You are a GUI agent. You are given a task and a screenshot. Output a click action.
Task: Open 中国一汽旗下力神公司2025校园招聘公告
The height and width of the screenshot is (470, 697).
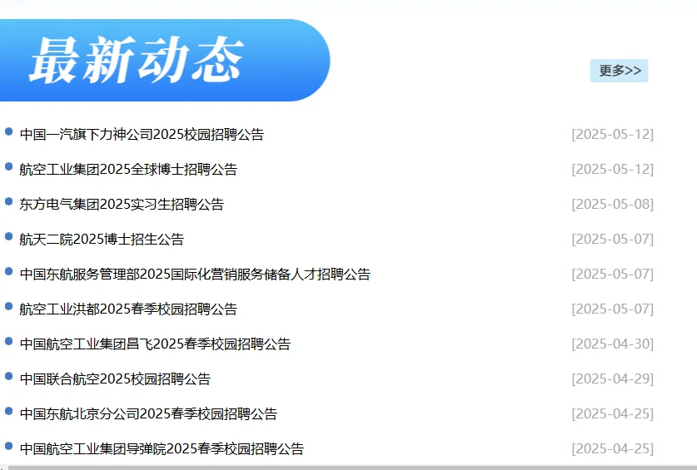click(142, 134)
